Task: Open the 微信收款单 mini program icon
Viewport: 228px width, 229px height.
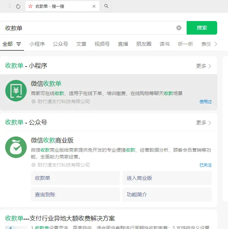Action: tap(16, 91)
